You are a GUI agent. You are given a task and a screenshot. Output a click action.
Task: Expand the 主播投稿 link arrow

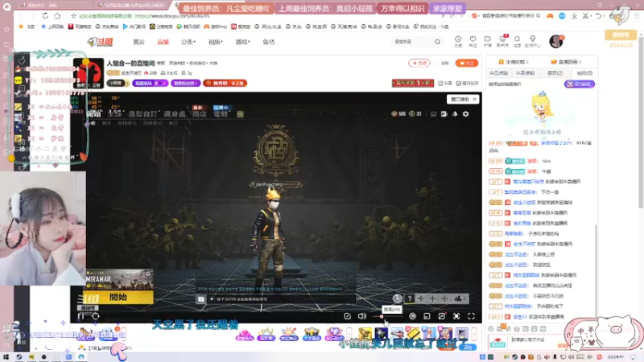coord(514,62)
